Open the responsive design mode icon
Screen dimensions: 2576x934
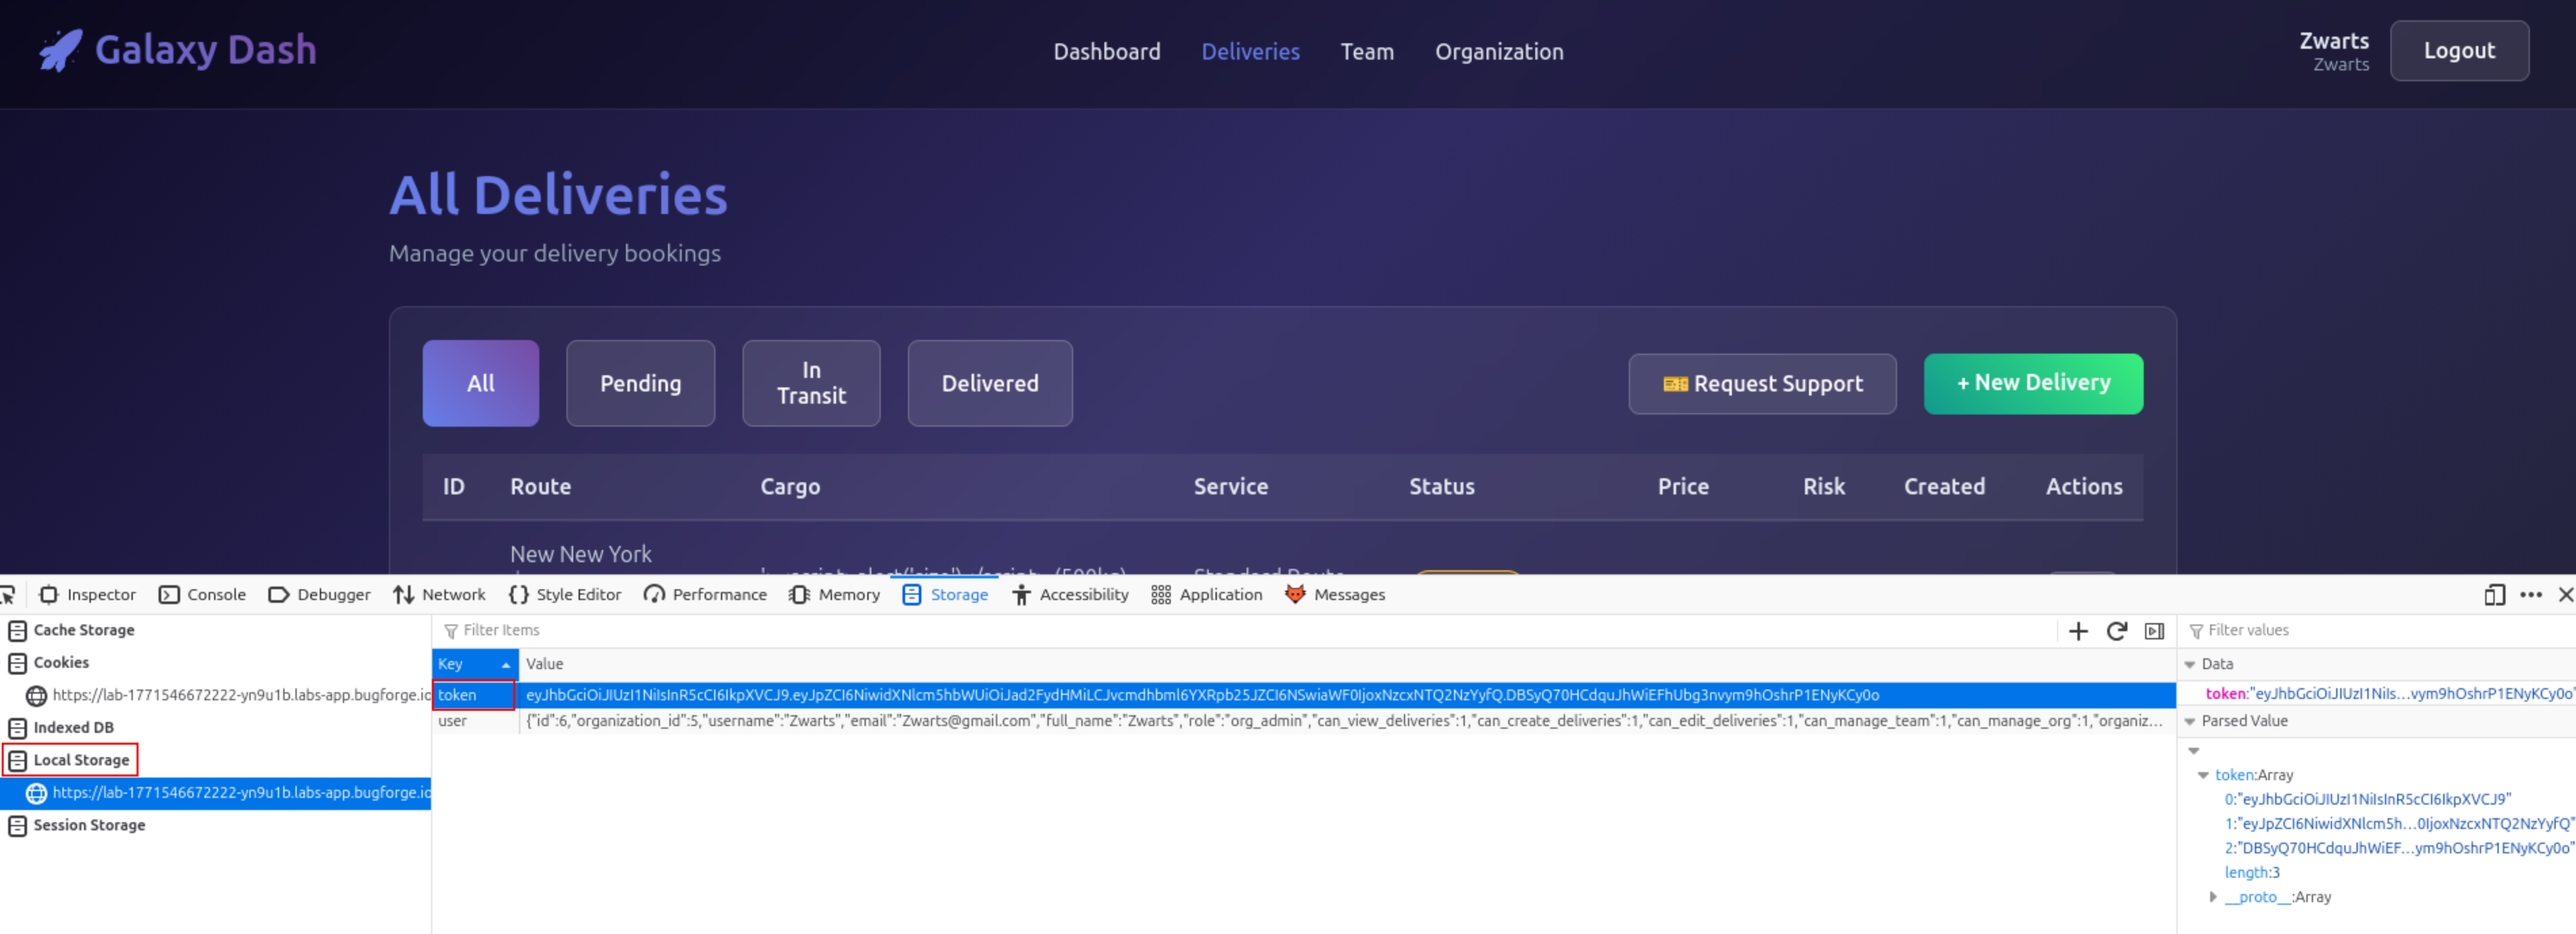2494,595
